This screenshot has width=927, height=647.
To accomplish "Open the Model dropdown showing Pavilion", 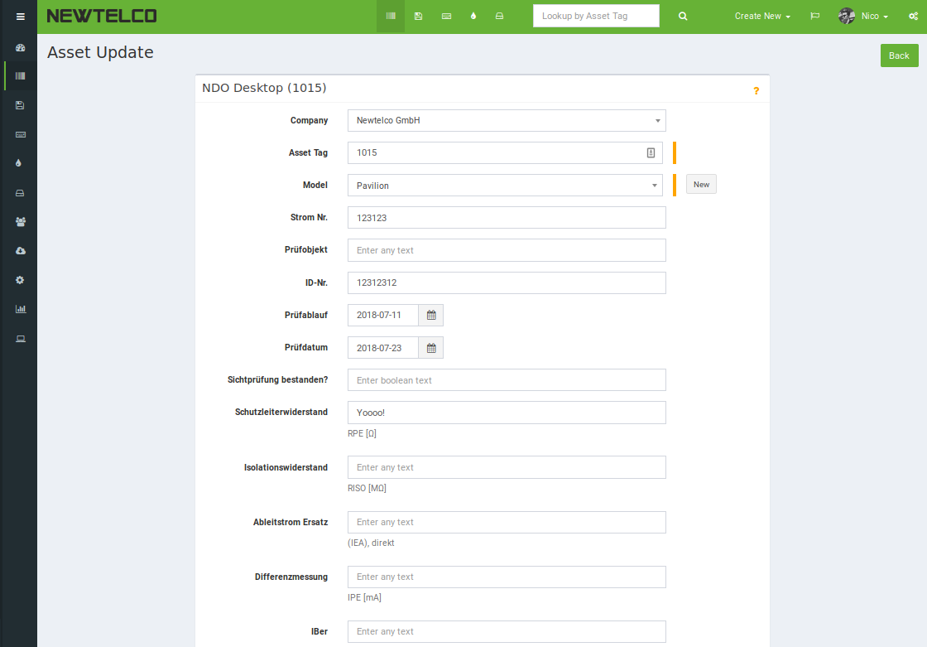I will pyautogui.click(x=505, y=186).
